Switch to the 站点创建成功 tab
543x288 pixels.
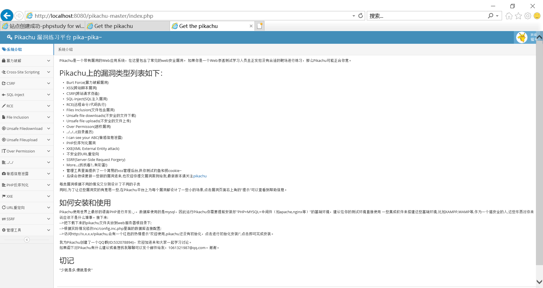pyautogui.click(x=42, y=26)
